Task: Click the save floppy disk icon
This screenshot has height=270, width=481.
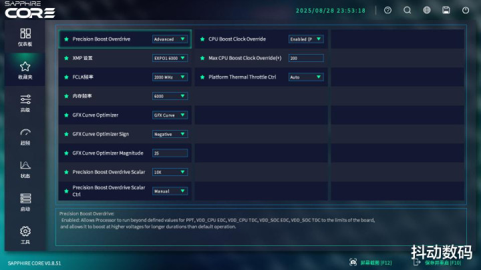Action: [x=446, y=11]
